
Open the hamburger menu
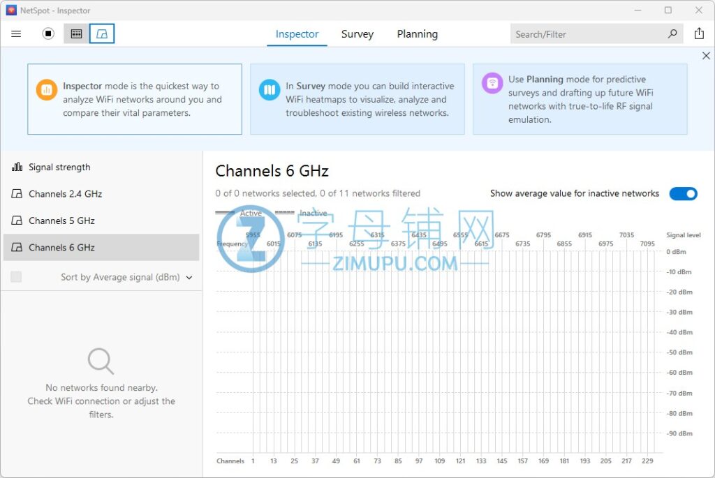pyautogui.click(x=16, y=33)
